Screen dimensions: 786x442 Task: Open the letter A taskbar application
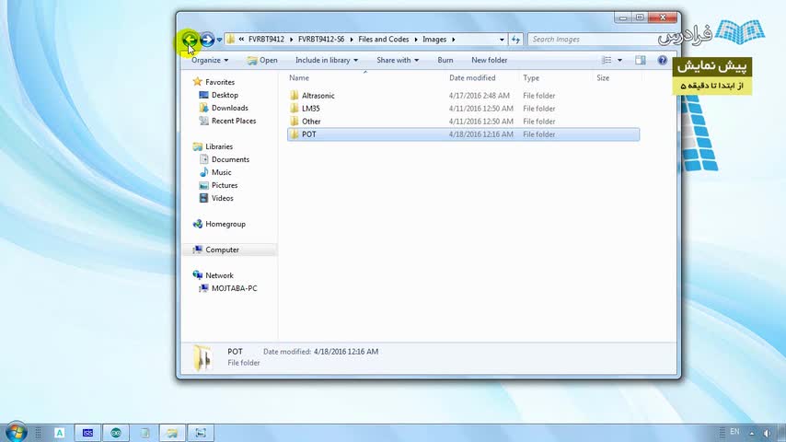click(x=59, y=433)
